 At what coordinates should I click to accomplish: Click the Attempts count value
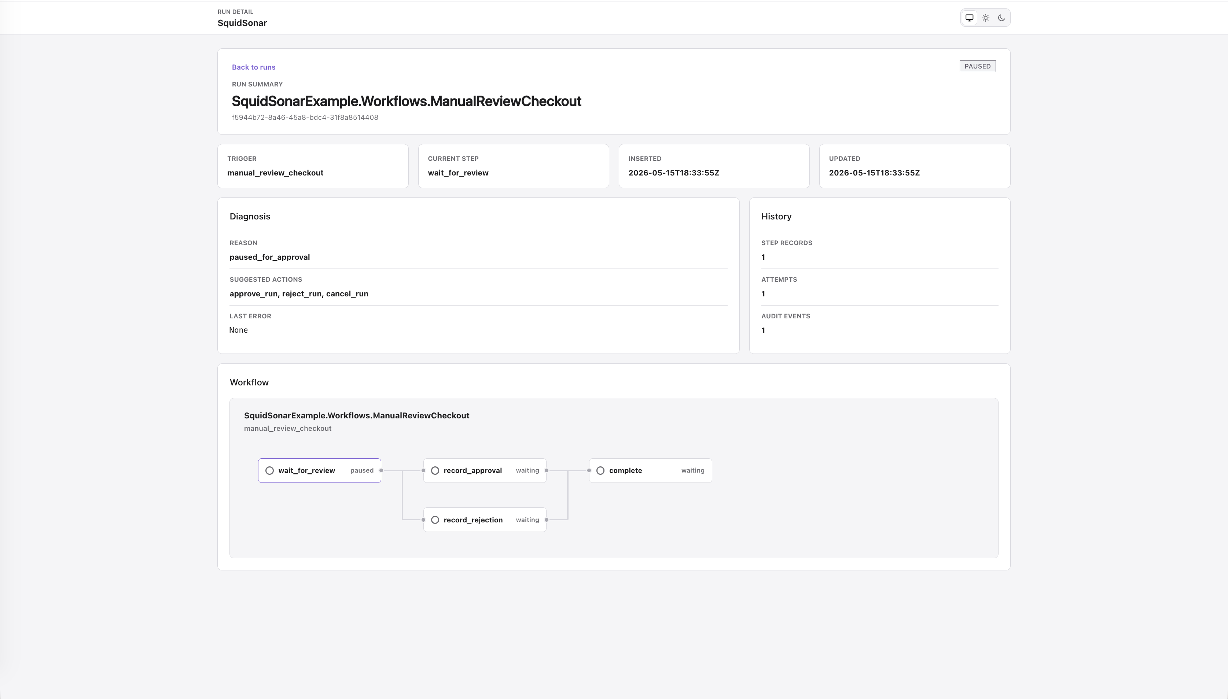tap(763, 294)
